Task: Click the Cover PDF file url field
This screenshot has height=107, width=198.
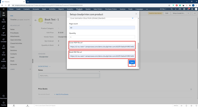Action: [102, 47]
